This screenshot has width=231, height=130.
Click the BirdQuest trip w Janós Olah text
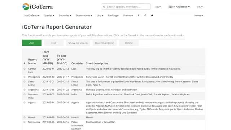[101, 122]
